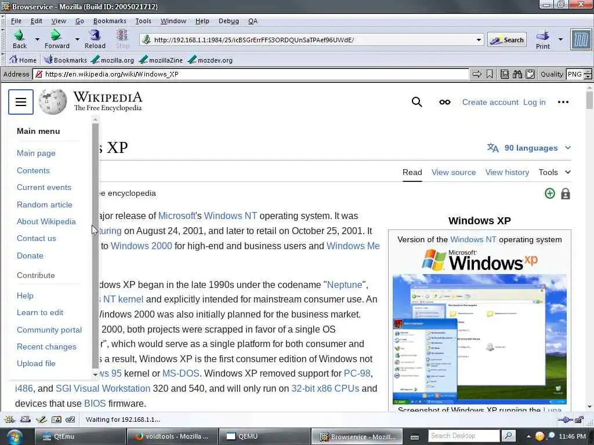Expand the Wikipedia Tools dropdown

555,172
